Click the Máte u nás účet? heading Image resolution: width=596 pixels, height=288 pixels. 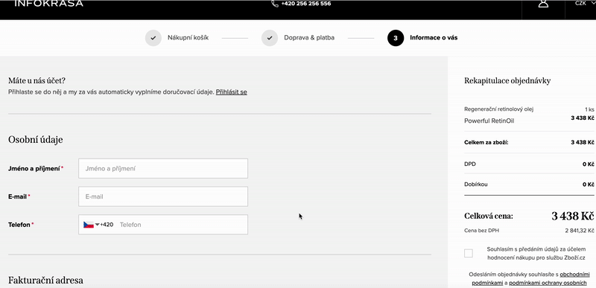37,80
